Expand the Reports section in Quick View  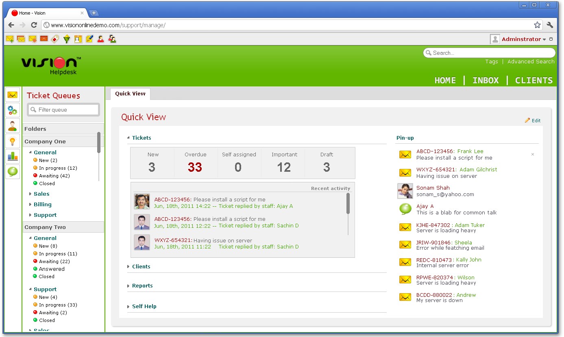click(142, 286)
